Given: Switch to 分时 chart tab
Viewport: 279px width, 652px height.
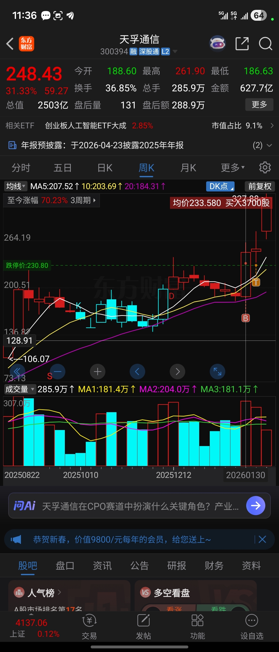Looking at the screenshot, I should (x=21, y=168).
